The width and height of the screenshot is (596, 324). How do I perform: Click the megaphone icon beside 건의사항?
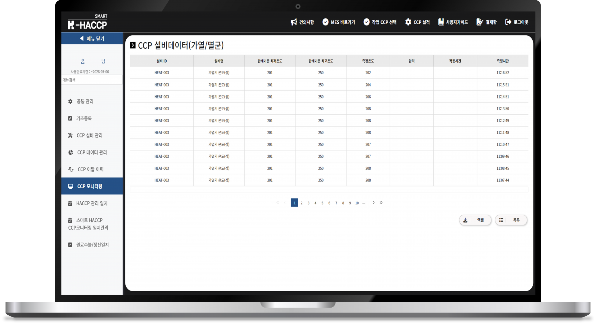(x=294, y=22)
